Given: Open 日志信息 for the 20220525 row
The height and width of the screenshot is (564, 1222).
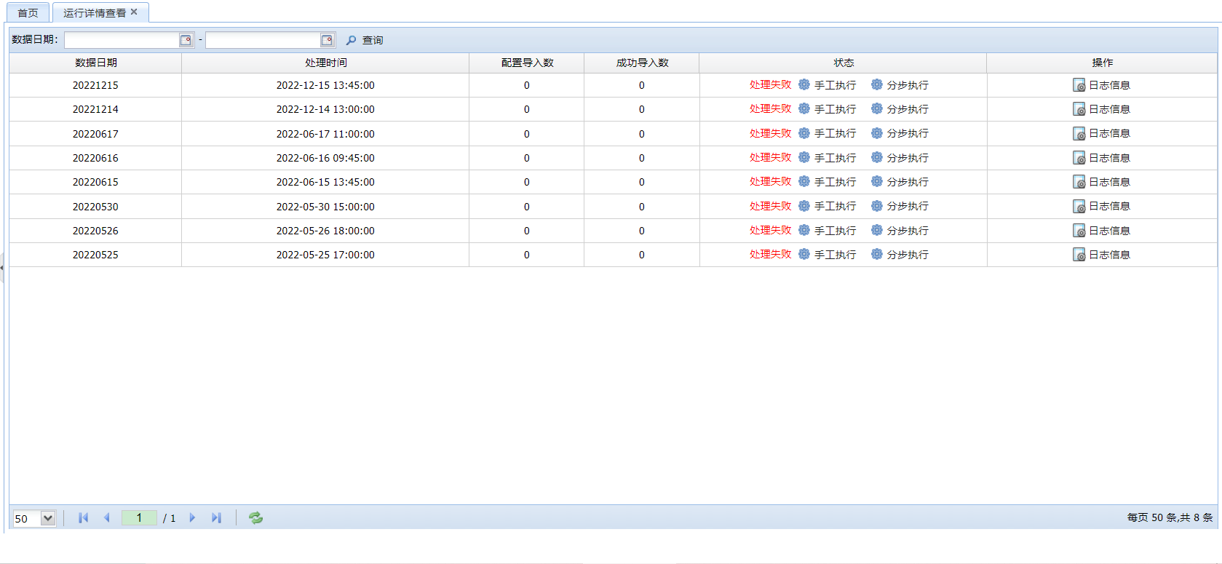Looking at the screenshot, I should tap(1101, 255).
